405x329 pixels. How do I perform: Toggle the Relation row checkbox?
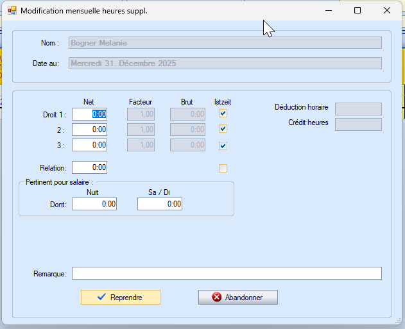pos(223,169)
